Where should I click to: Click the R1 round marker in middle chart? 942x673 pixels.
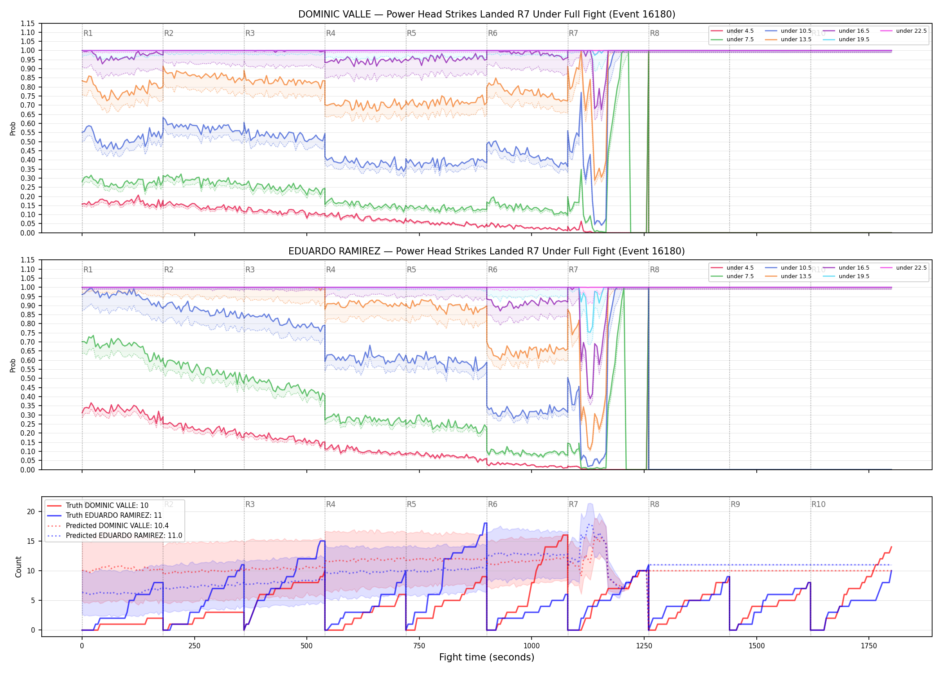point(88,270)
